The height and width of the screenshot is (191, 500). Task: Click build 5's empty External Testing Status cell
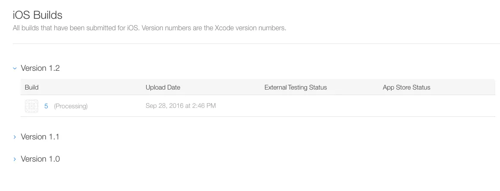point(295,106)
